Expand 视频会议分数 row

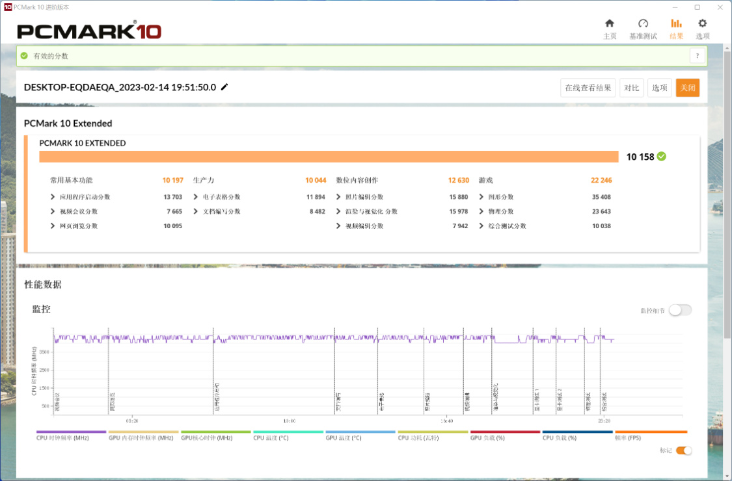[x=53, y=211]
